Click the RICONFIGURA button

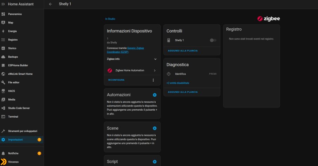click(x=116, y=80)
